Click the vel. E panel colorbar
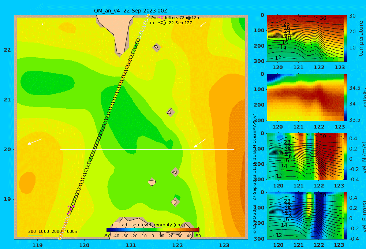The width and height of the screenshot is (366, 249). (x=346, y=216)
